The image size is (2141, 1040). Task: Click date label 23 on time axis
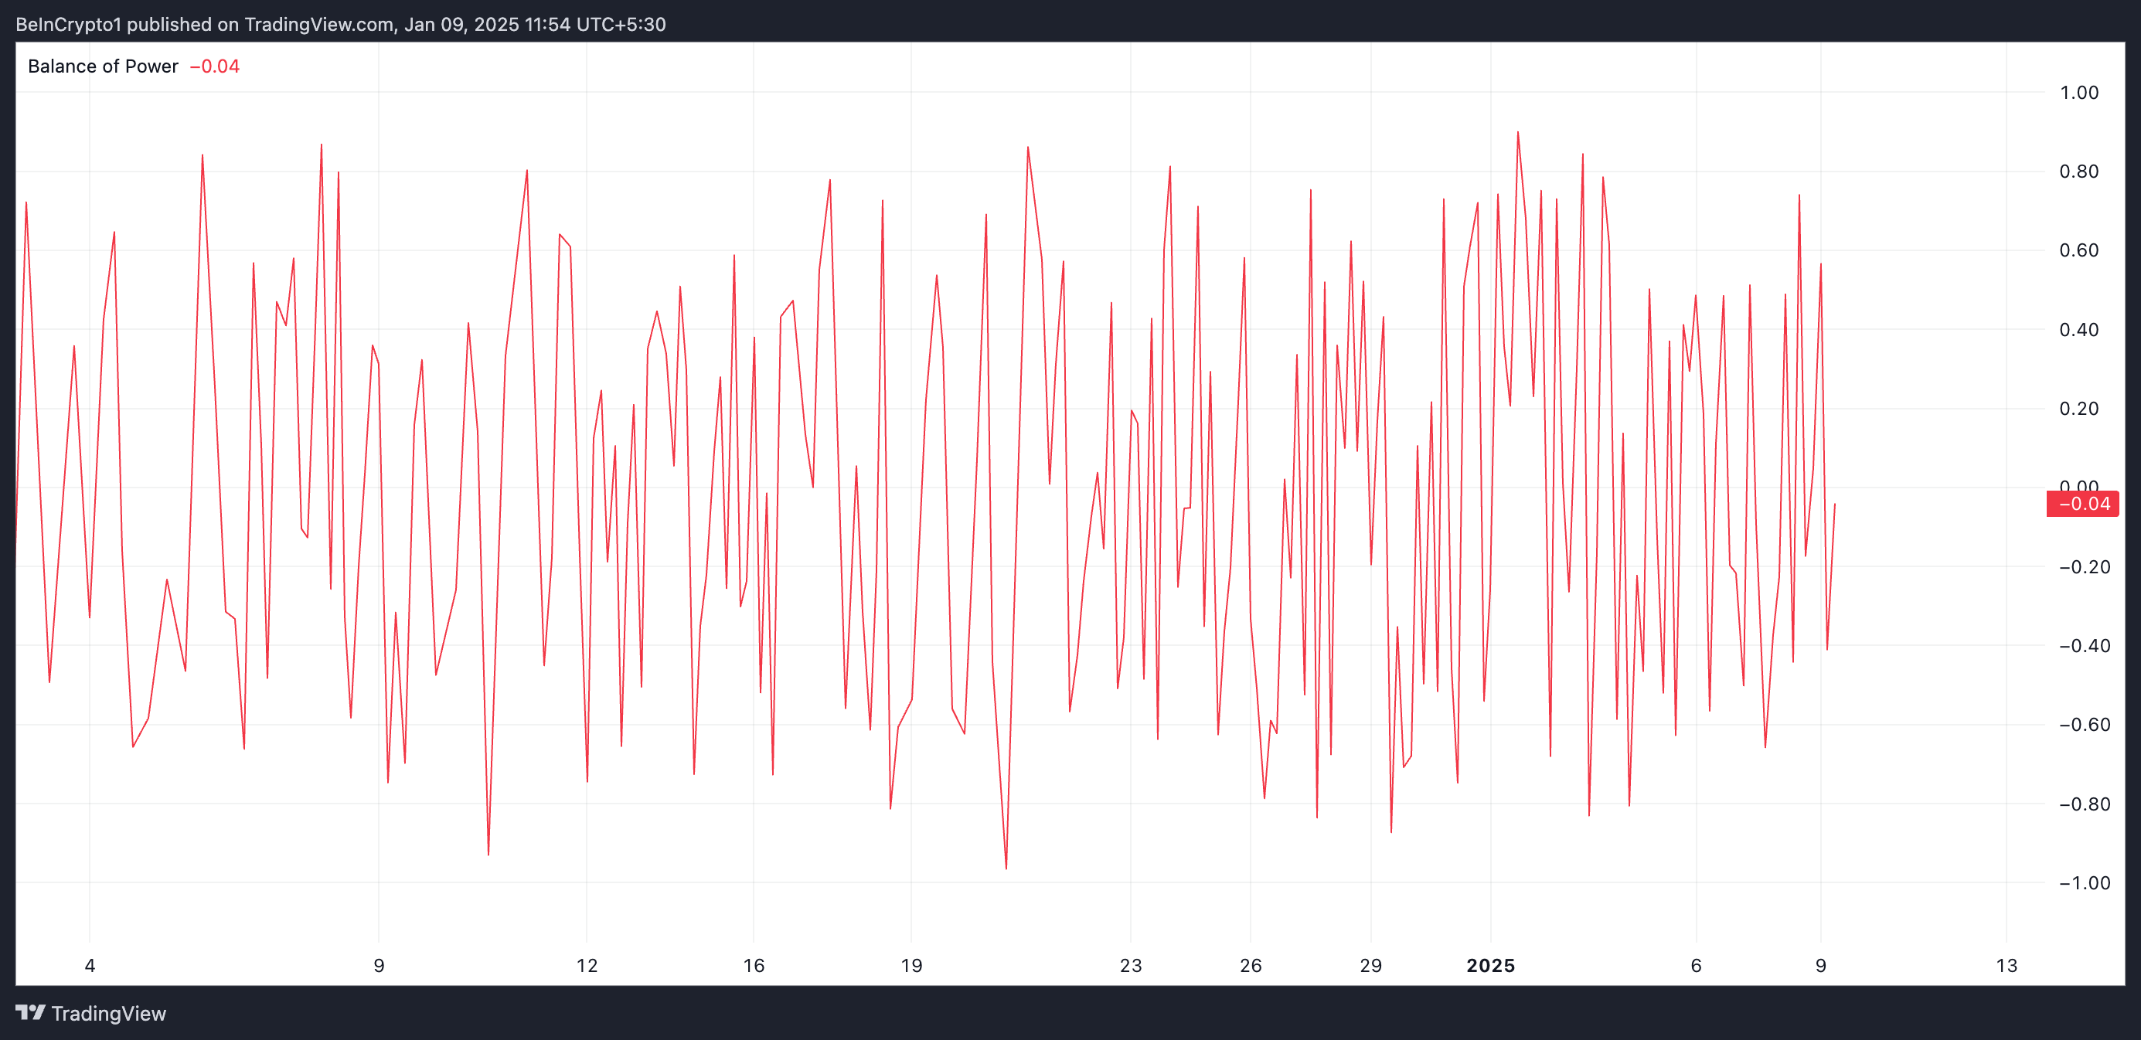1130,965
